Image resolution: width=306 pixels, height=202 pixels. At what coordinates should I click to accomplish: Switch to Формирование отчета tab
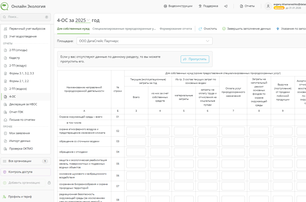(x=176, y=29)
